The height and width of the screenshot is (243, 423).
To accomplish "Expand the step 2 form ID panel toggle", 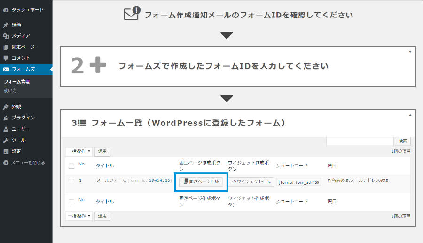I will (410, 52).
